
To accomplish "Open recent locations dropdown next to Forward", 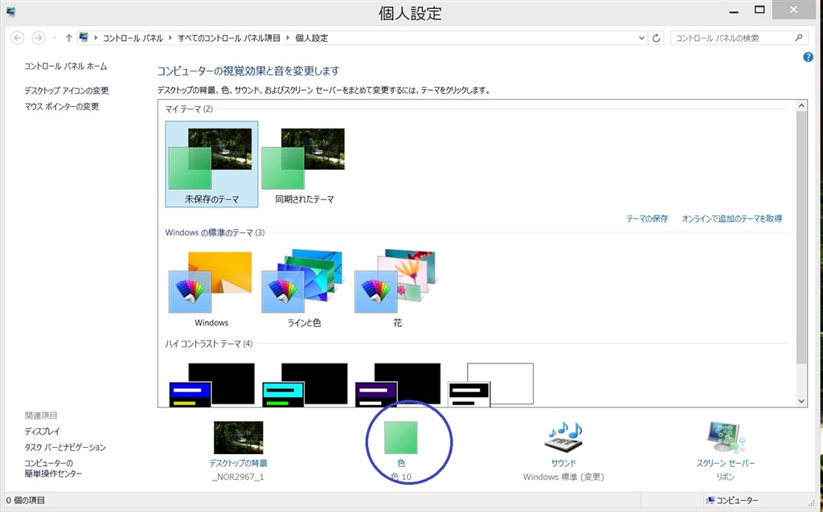I will coord(54,38).
